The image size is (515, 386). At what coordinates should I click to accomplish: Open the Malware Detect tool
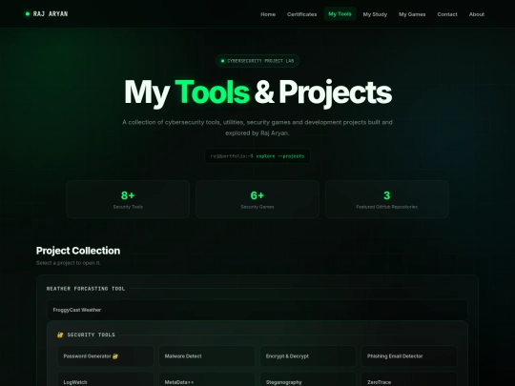(x=207, y=356)
